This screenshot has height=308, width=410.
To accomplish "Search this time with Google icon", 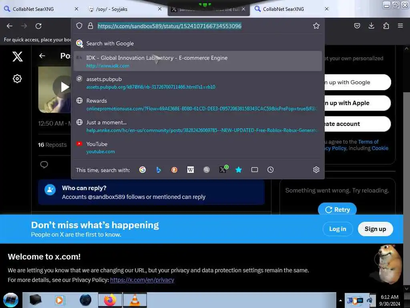I will (x=143, y=170).
